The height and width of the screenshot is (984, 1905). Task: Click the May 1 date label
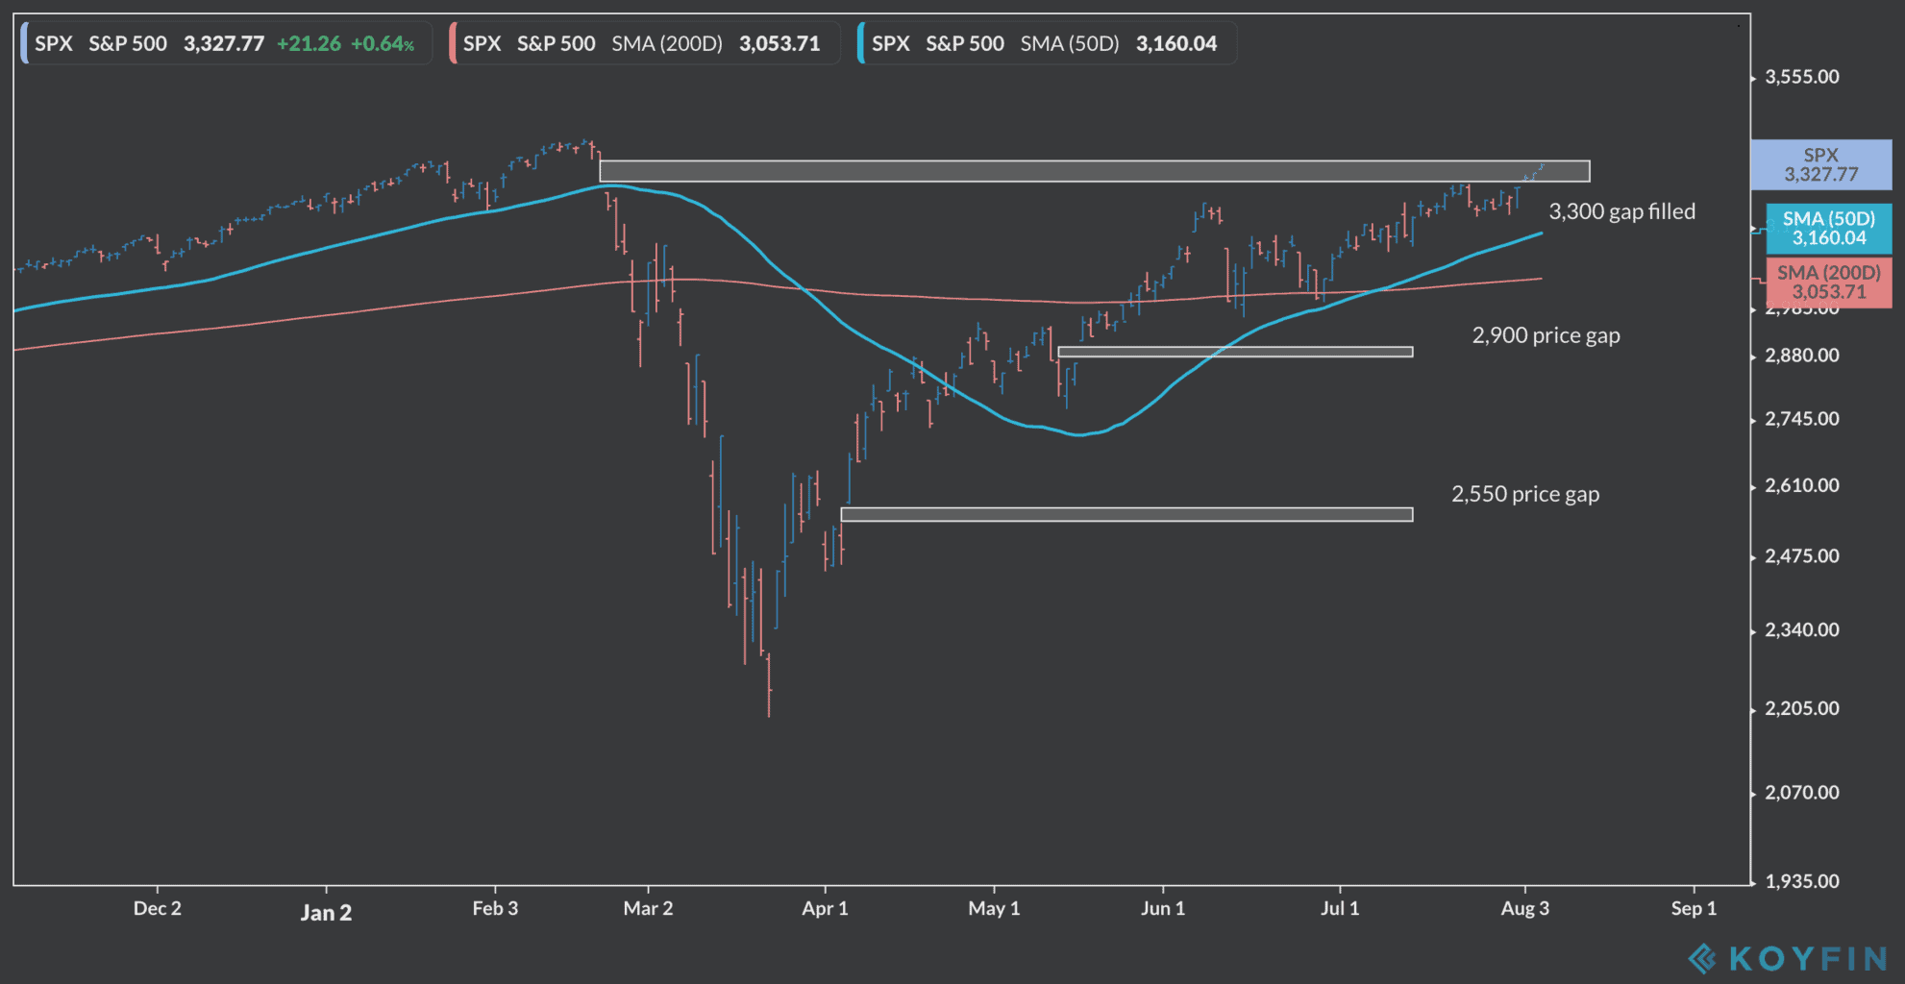point(994,908)
